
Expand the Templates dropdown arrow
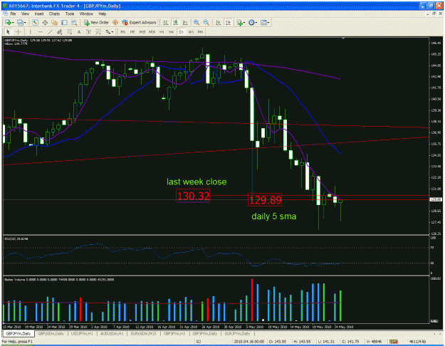pos(268,22)
